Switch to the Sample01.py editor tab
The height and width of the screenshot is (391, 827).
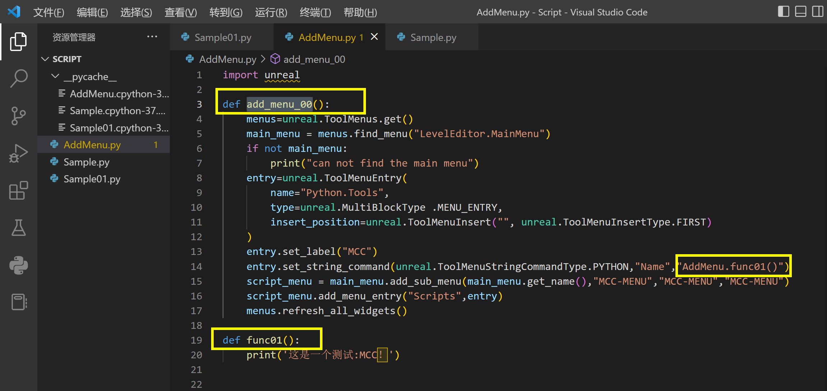(222, 37)
